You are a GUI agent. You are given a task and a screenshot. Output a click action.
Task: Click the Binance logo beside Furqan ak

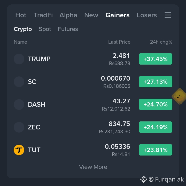(144, 179)
